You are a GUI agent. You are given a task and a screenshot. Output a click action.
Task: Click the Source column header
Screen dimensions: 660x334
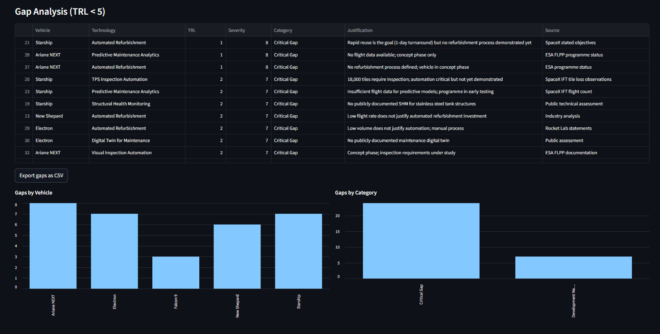(x=596, y=30)
